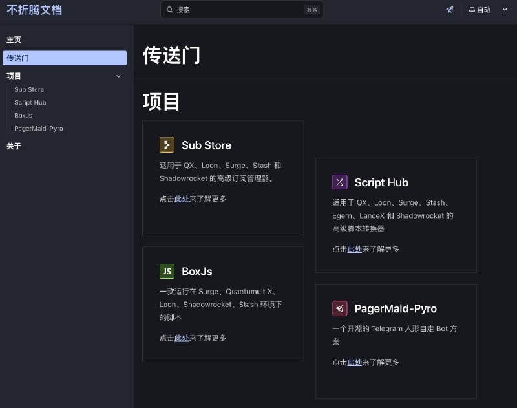The height and width of the screenshot is (408, 517).
Task: Click the search magnifier icon
Action: pos(169,10)
